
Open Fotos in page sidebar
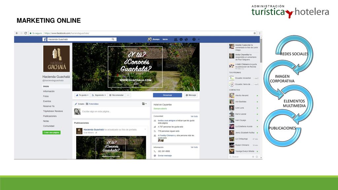46,96
